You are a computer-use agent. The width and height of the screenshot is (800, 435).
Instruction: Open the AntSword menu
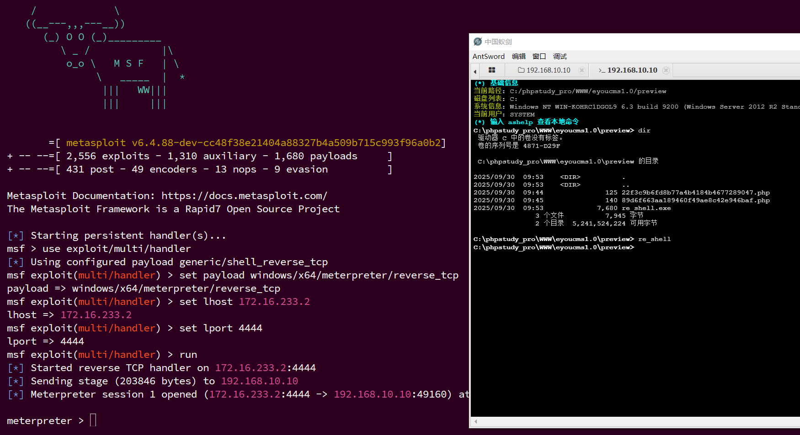(488, 56)
